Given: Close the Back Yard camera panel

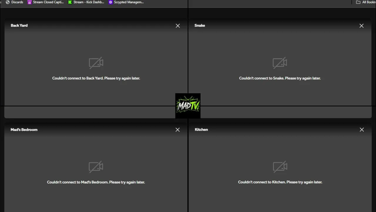Looking at the screenshot, I should coord(178,26).
